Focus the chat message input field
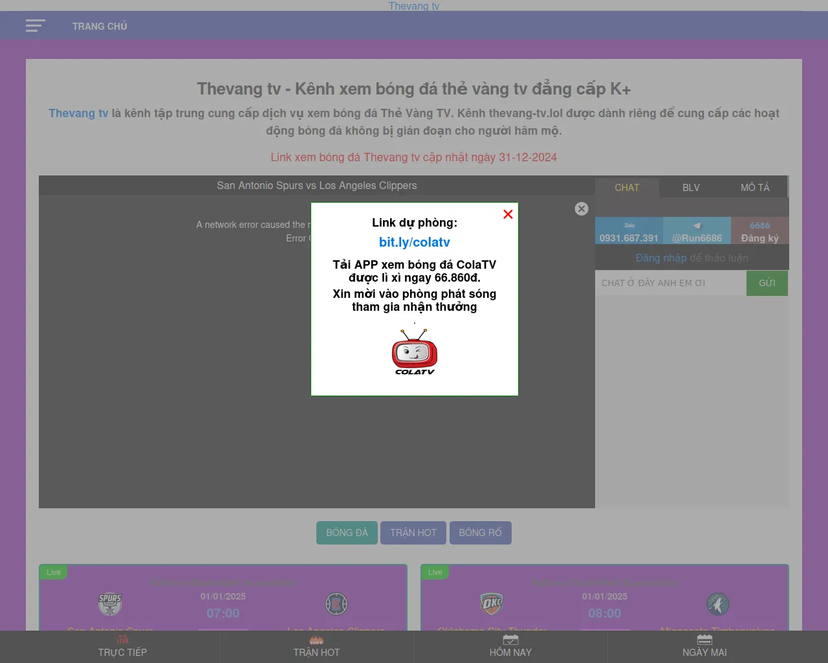 pos(671,283)
